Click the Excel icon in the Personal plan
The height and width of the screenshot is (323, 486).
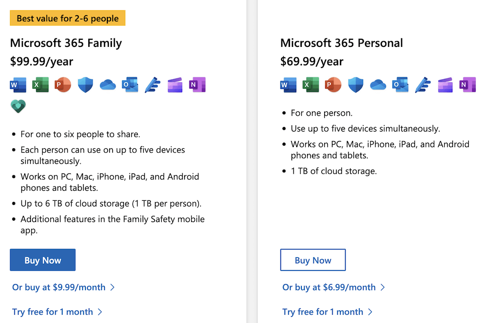point(311,85)
